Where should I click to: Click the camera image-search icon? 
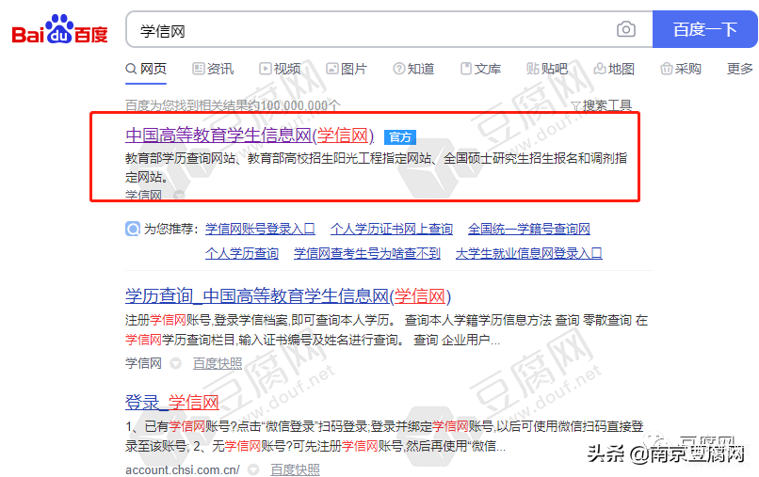click(x=626, y=29)
